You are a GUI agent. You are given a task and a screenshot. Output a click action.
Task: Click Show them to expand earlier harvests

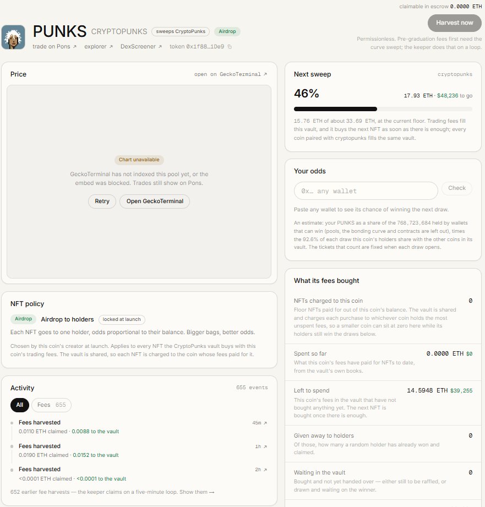pos(197,492)
